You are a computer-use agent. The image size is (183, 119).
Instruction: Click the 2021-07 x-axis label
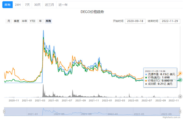[x=67, y=101]
